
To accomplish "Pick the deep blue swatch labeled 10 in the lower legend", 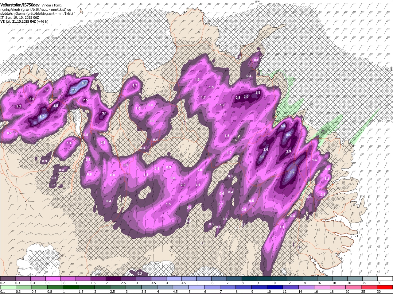I will pos(275,287).
